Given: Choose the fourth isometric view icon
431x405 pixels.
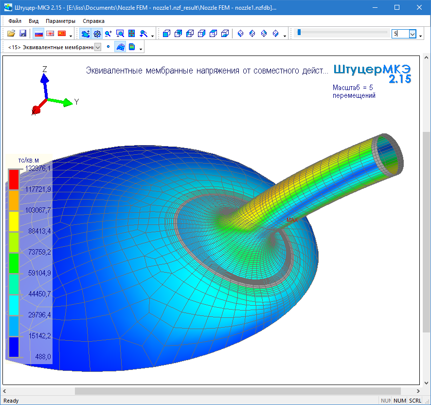Looking at the screenshot, I should (x=275, y=34).
